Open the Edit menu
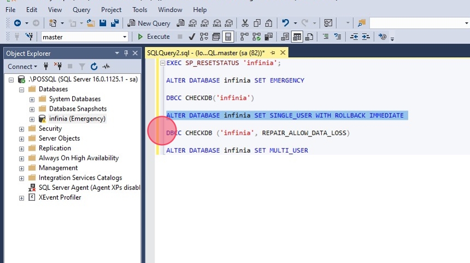Image resolution: width=470 pixels, height=263 pixels. point(32,10)
